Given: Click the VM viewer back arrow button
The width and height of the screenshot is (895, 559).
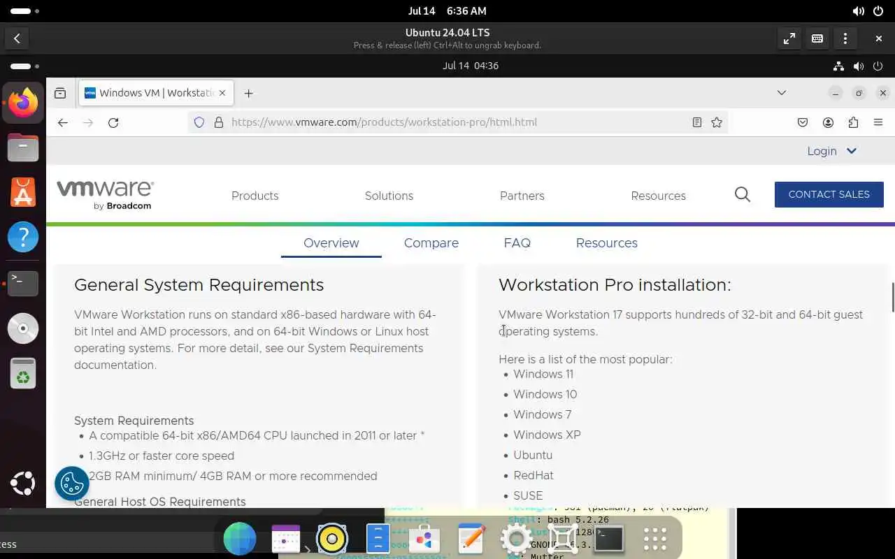Looking at the screenshot, I should 17,38.
